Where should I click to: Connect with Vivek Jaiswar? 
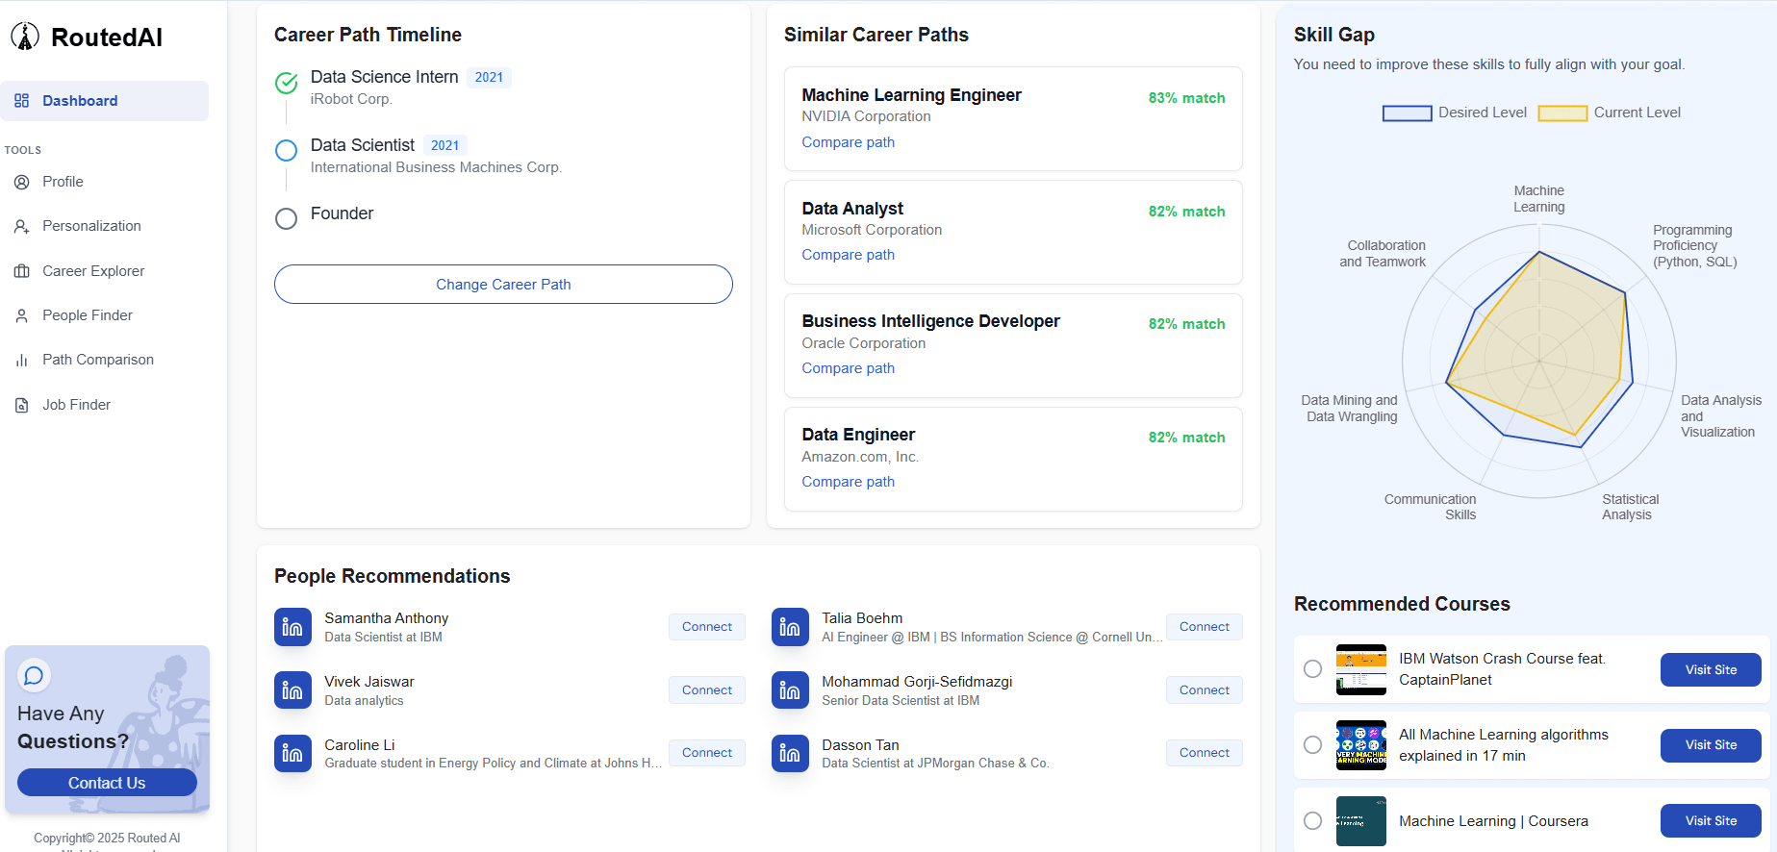[x=707, y=690]
